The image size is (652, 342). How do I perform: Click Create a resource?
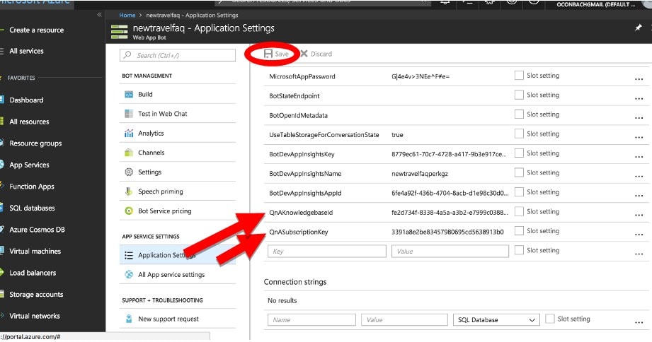[36, 30]
